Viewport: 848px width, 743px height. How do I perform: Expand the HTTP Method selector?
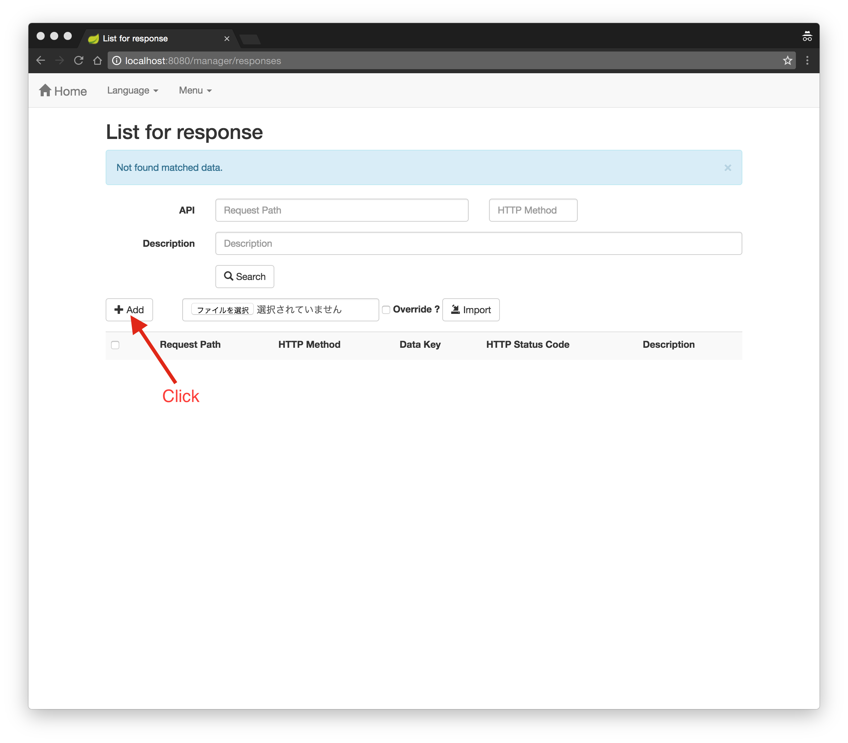click(x=532, y=210)
